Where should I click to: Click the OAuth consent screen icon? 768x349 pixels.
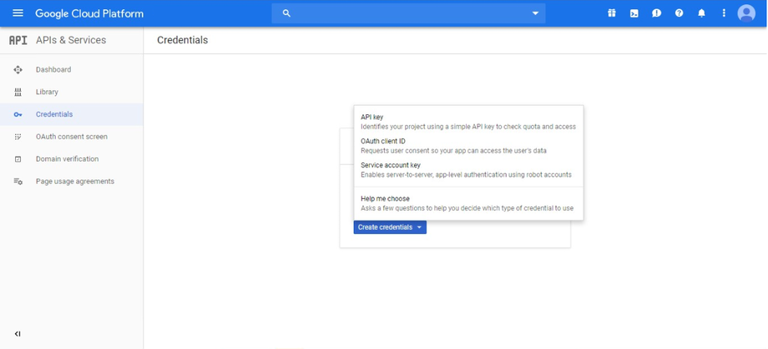pyautogui.click(x=18, y=137)
